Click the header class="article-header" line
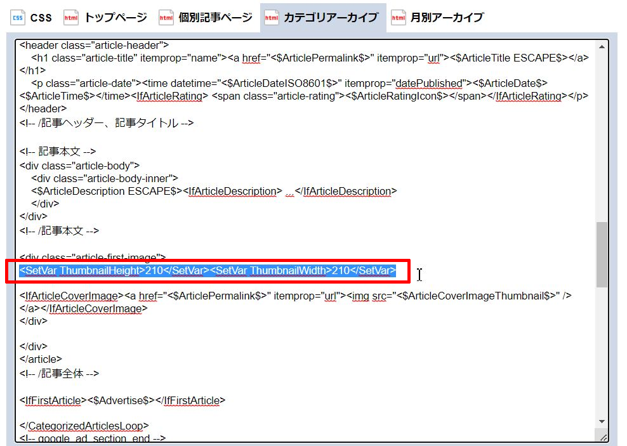This screenshot has height=446, width=627. [x=94, y=45]
